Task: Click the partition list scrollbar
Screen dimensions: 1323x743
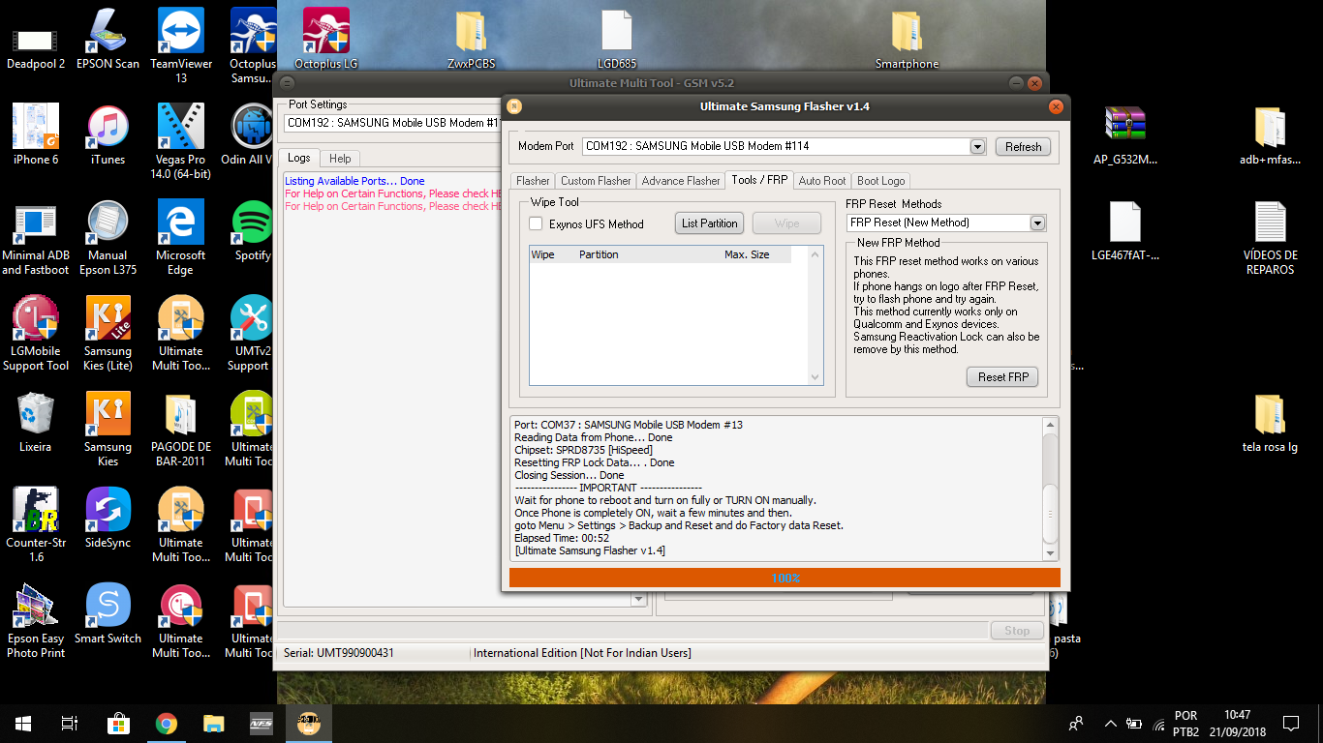Action: pyautogui.click(x=815, y=315)
